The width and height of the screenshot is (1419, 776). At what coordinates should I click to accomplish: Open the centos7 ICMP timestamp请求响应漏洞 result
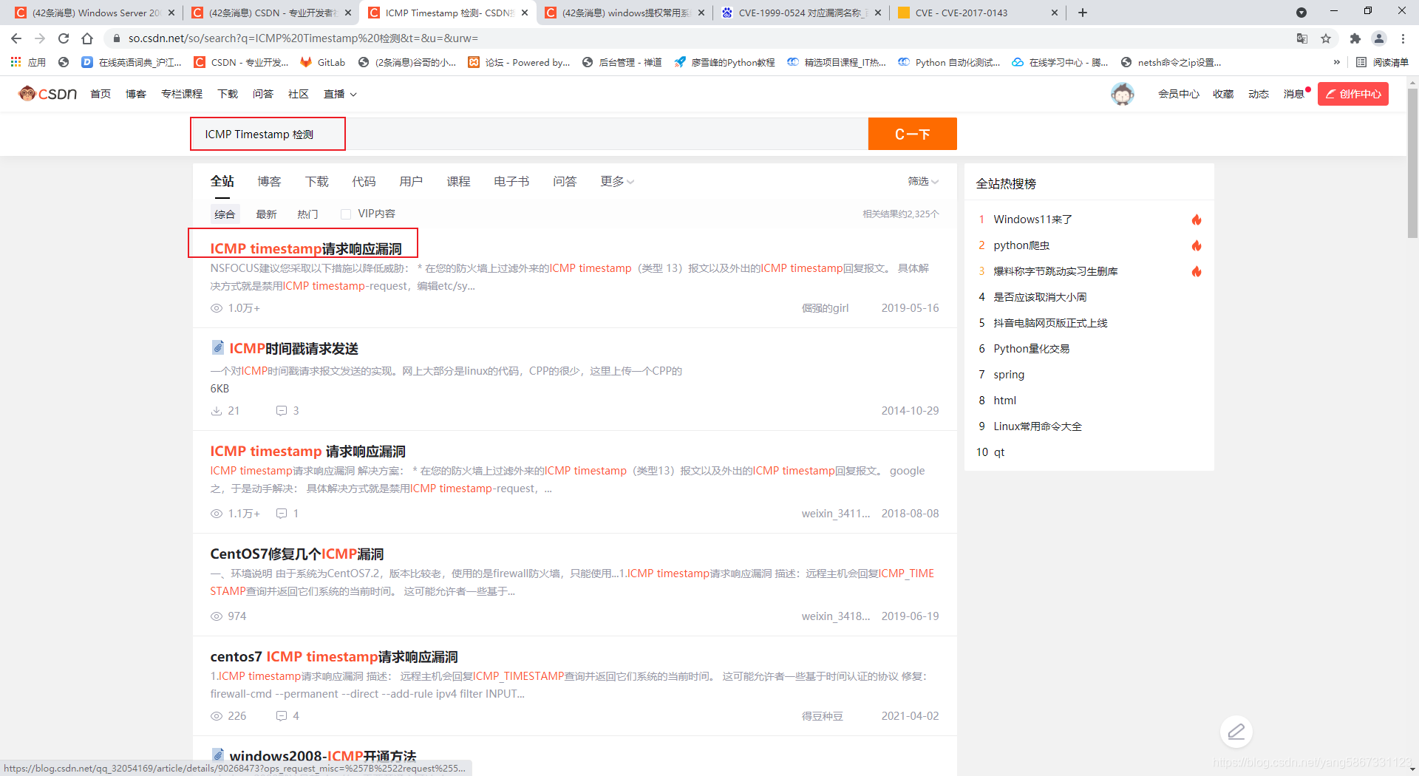(334, 657)
